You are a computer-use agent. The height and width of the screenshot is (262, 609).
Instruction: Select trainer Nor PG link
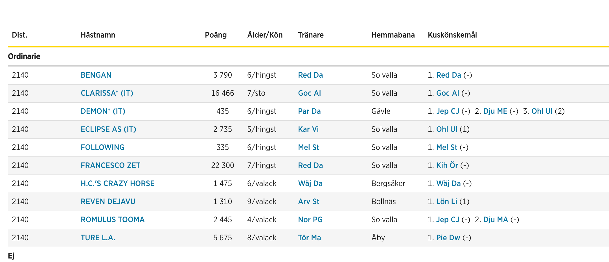[310, 220]
